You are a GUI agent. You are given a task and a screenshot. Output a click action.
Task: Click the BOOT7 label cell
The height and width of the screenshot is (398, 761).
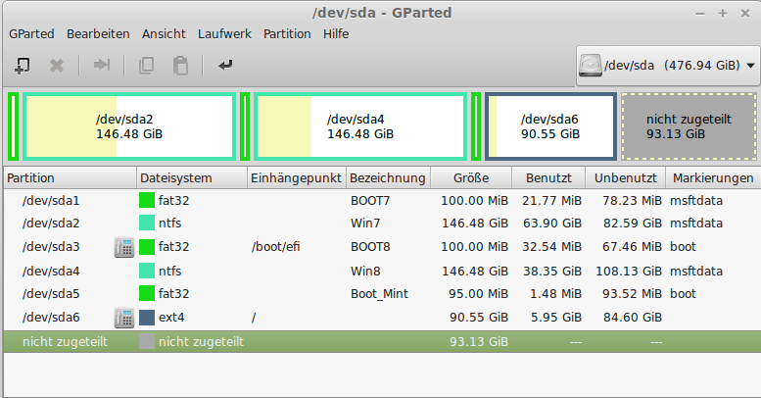pyautogui.click(x=370, y=200)
